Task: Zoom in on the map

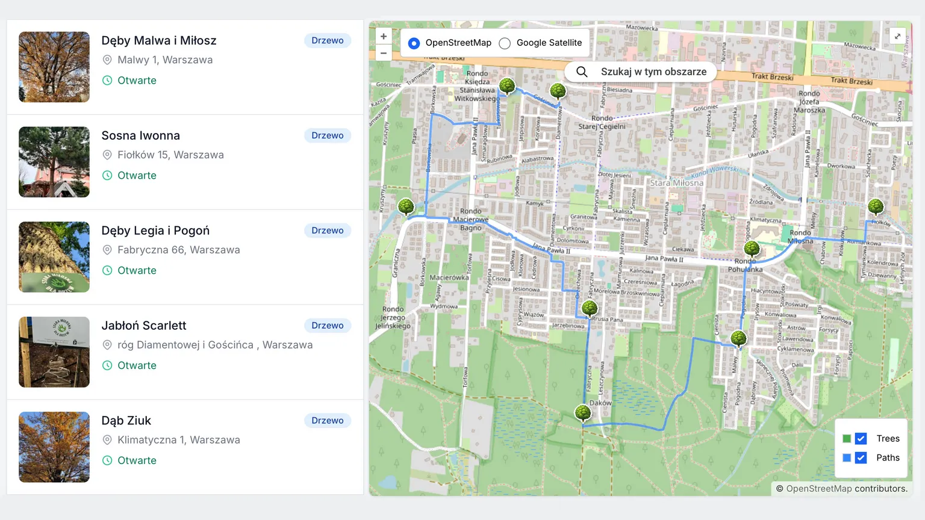Action: click(x=384, y=37)
